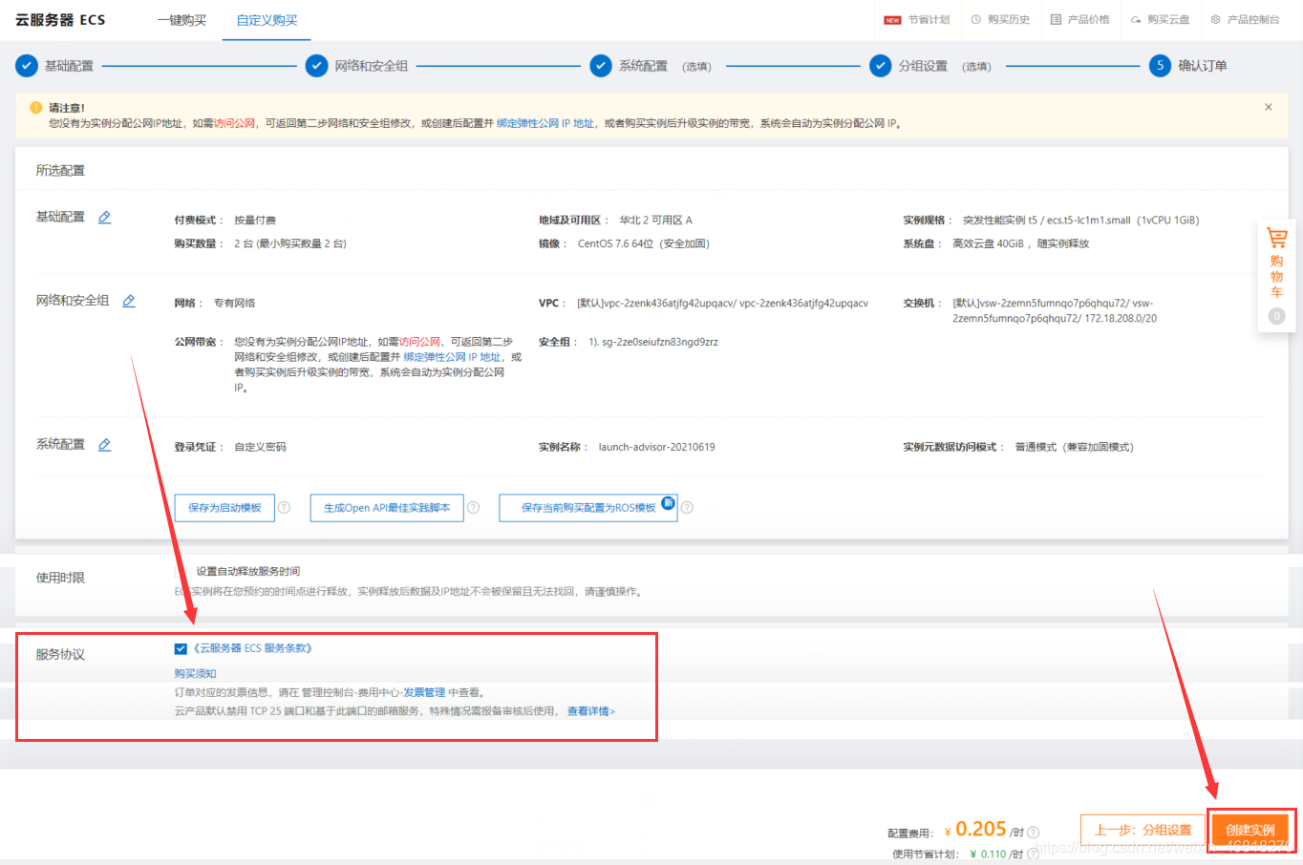
Task: Click the 云服务器 ECS page title
Action: tap(60, 20)
